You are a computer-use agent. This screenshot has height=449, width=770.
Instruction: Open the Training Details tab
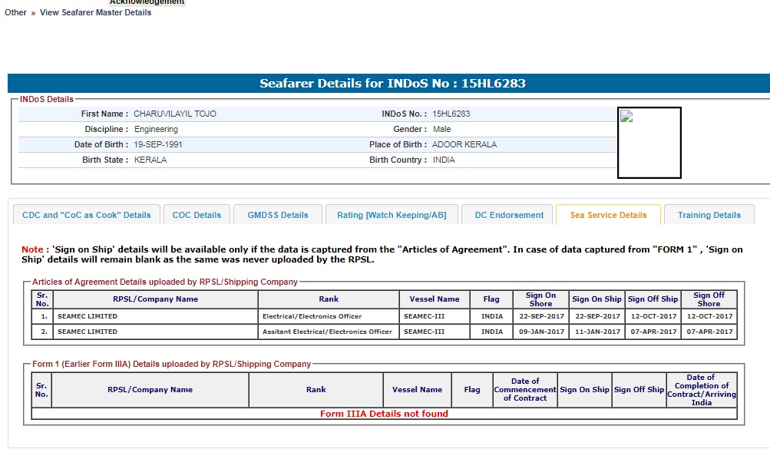[709, 215]
